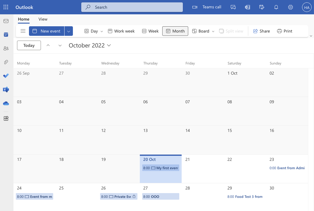Expand Board options chevron
Screen dimensions: 314x211
(x=213, y=31)
